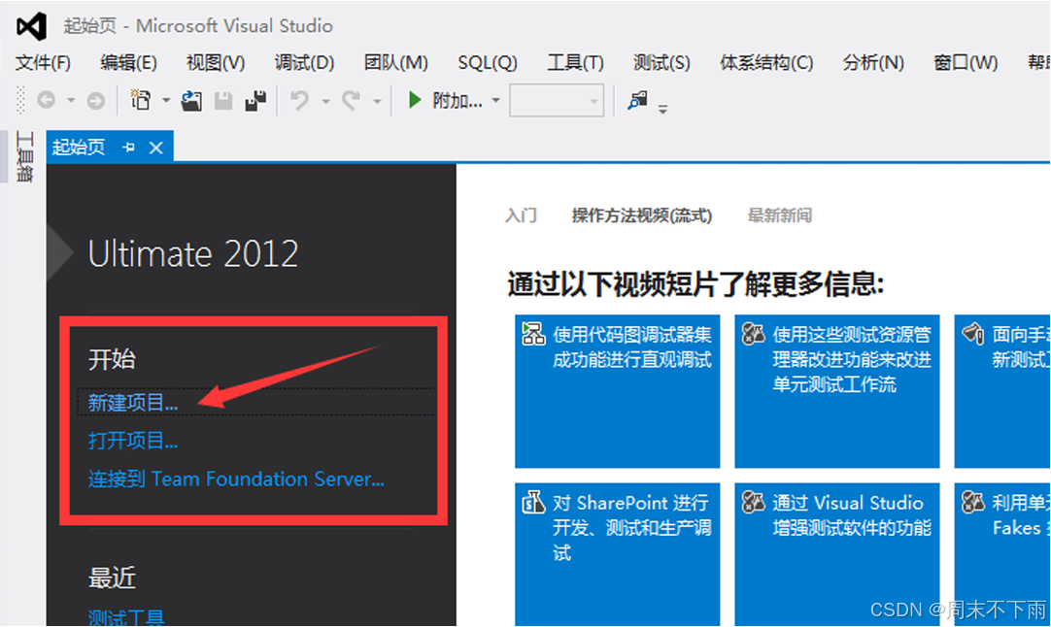Image resolution: width=1051 pixels, height=627 pixels.
Task: Open the 团队(M) menu
Action: (x=395, y=63)
